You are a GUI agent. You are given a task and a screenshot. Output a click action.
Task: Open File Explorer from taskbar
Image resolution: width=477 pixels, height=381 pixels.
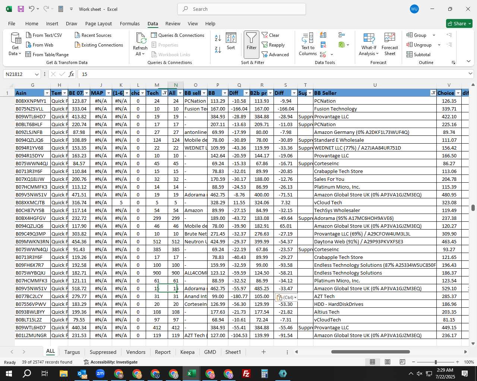[63, 374]
